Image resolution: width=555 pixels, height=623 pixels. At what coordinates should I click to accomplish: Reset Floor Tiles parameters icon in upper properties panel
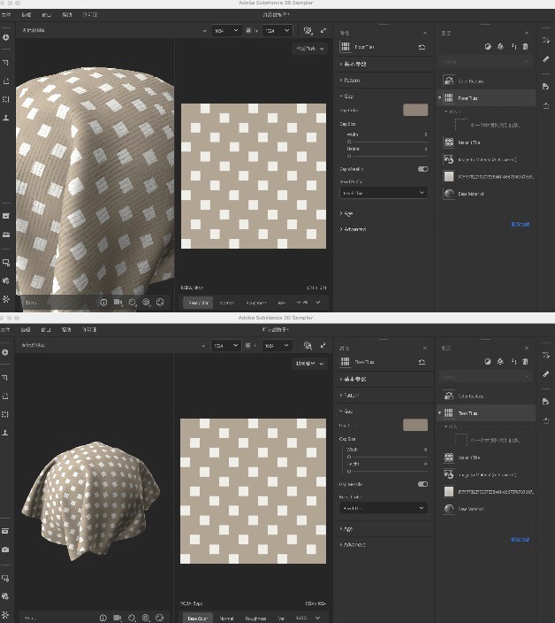(422, 47)
